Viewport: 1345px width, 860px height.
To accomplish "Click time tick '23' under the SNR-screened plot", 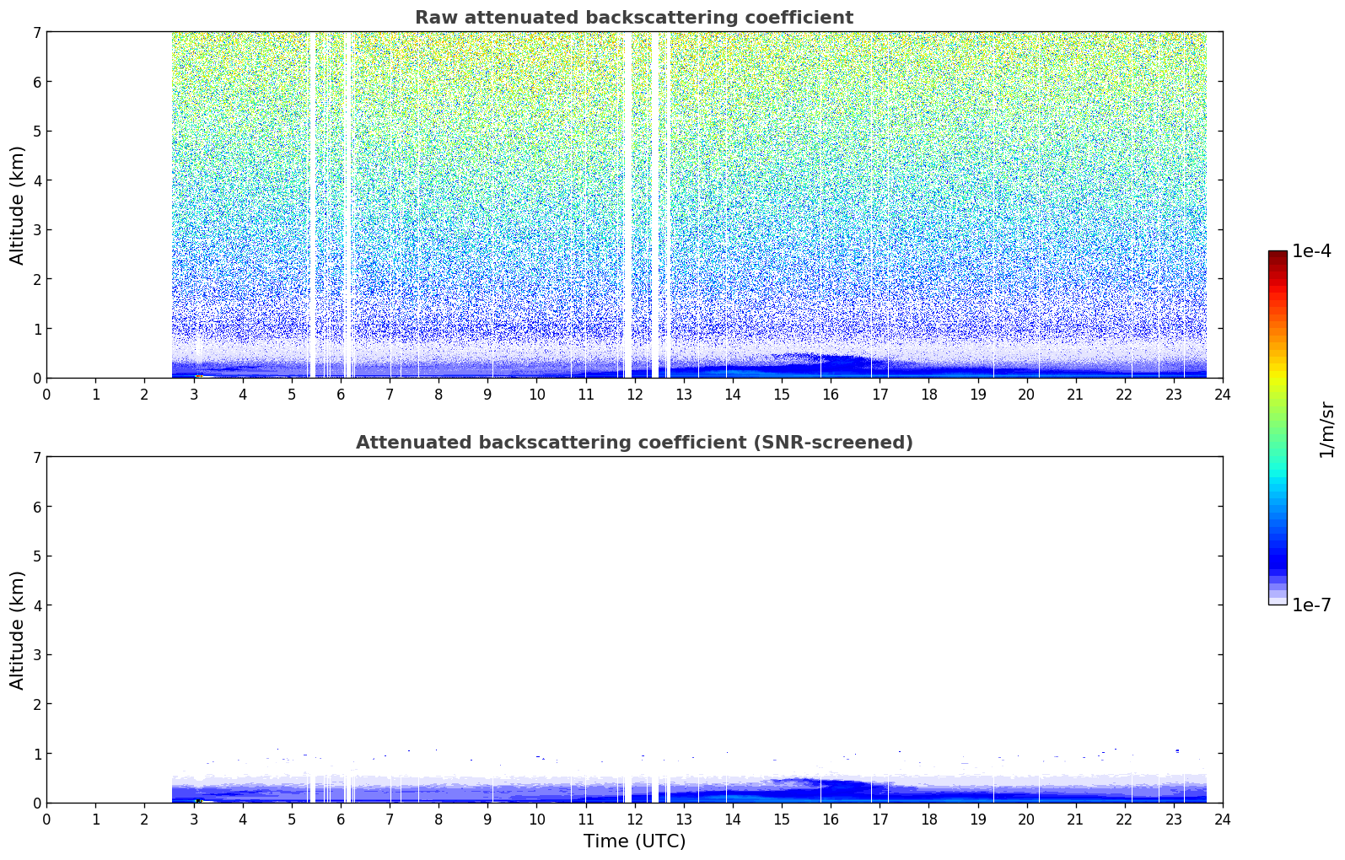I will (1173, 819).
